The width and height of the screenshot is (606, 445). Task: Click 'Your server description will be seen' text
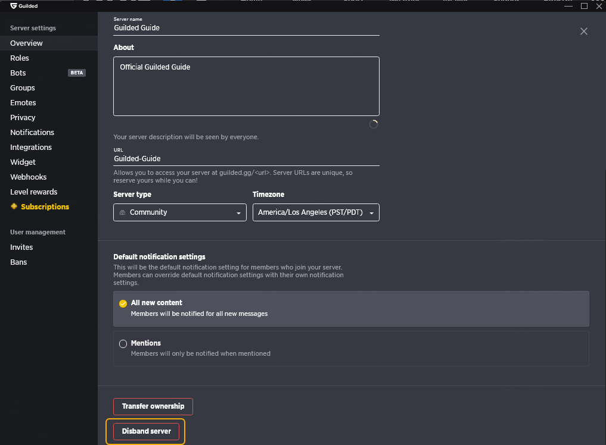pyautogui.click(x=186, y=137)
